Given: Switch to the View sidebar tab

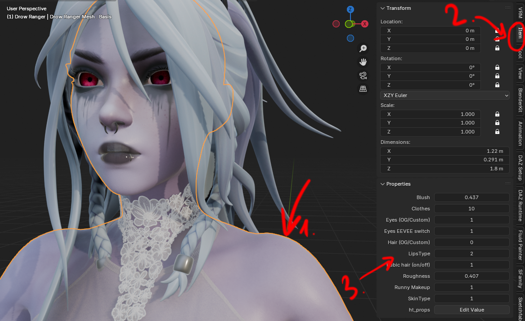Looking at the screenshot, I should [x=520, y=73].
